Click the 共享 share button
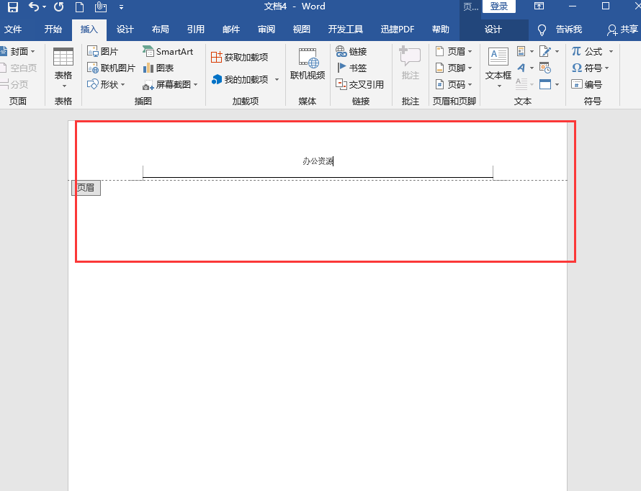This screenshot has width=641, height=491. point(622,30)
